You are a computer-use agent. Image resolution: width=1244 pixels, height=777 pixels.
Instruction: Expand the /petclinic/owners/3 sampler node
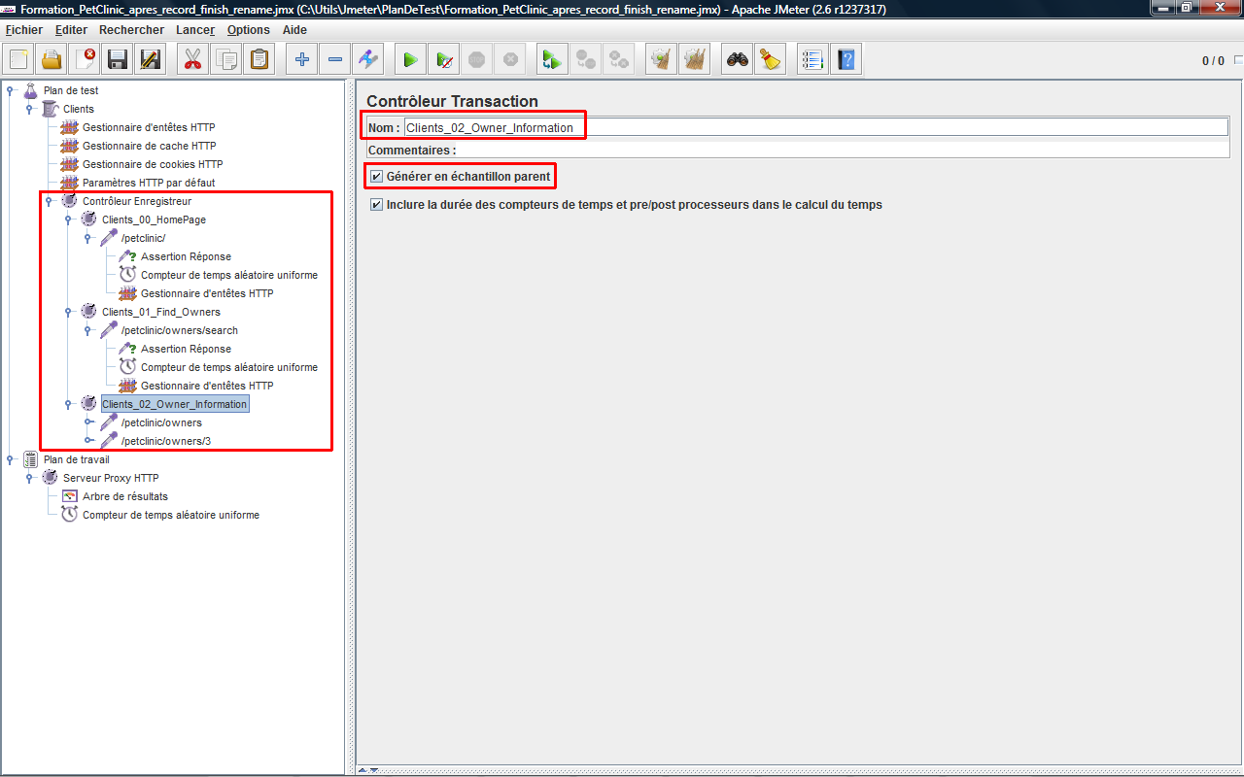click(x=87, y=441)
